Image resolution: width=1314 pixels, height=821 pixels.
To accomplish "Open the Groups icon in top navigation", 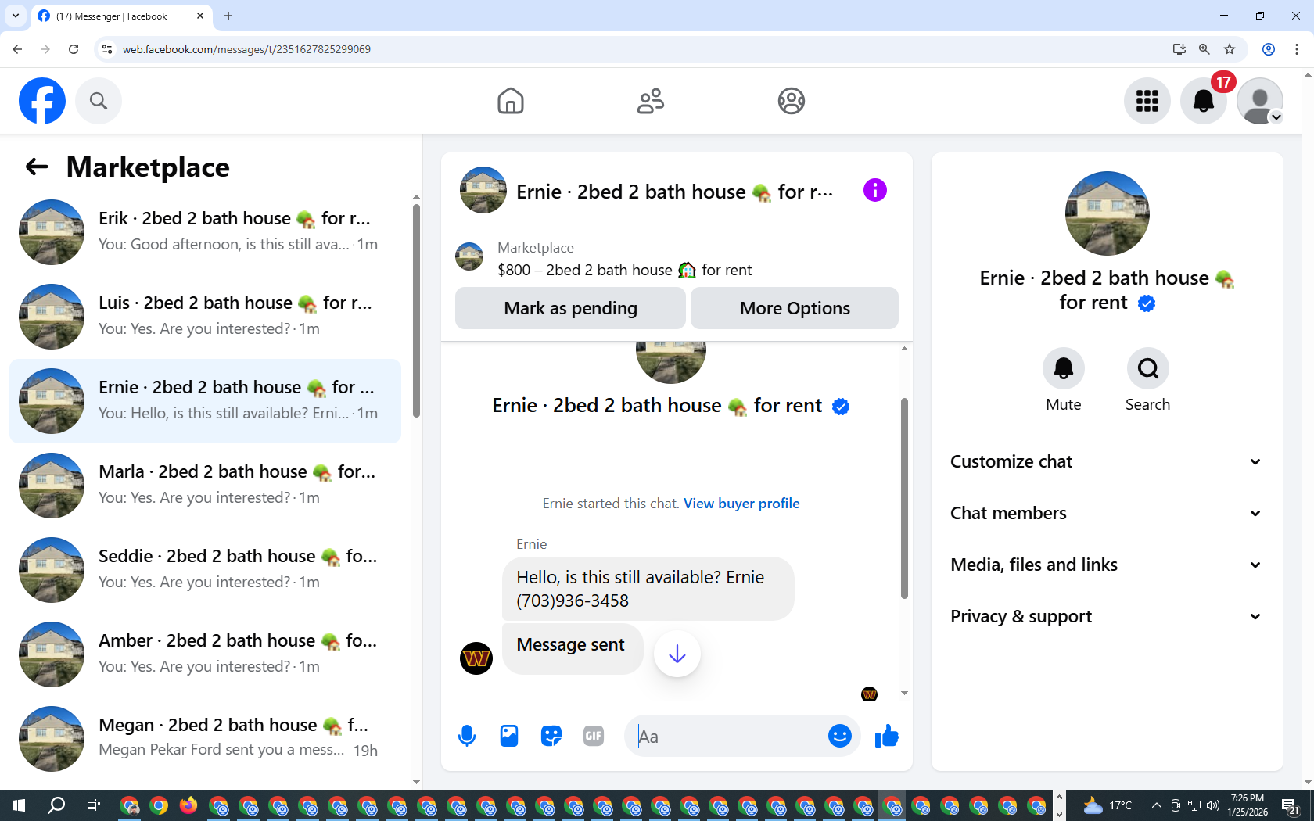I will click(792, 101).
